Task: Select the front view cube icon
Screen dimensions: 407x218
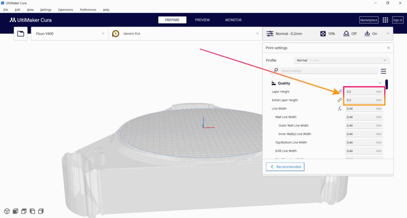Action: pyautogui.click(x=16, y=211)
